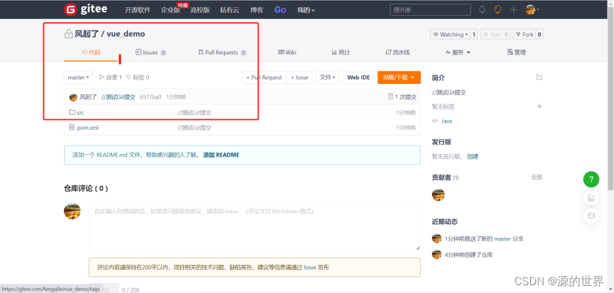The image size is (614, 293).
Task: Click the + Issue button
Action: tap(299, 77)
